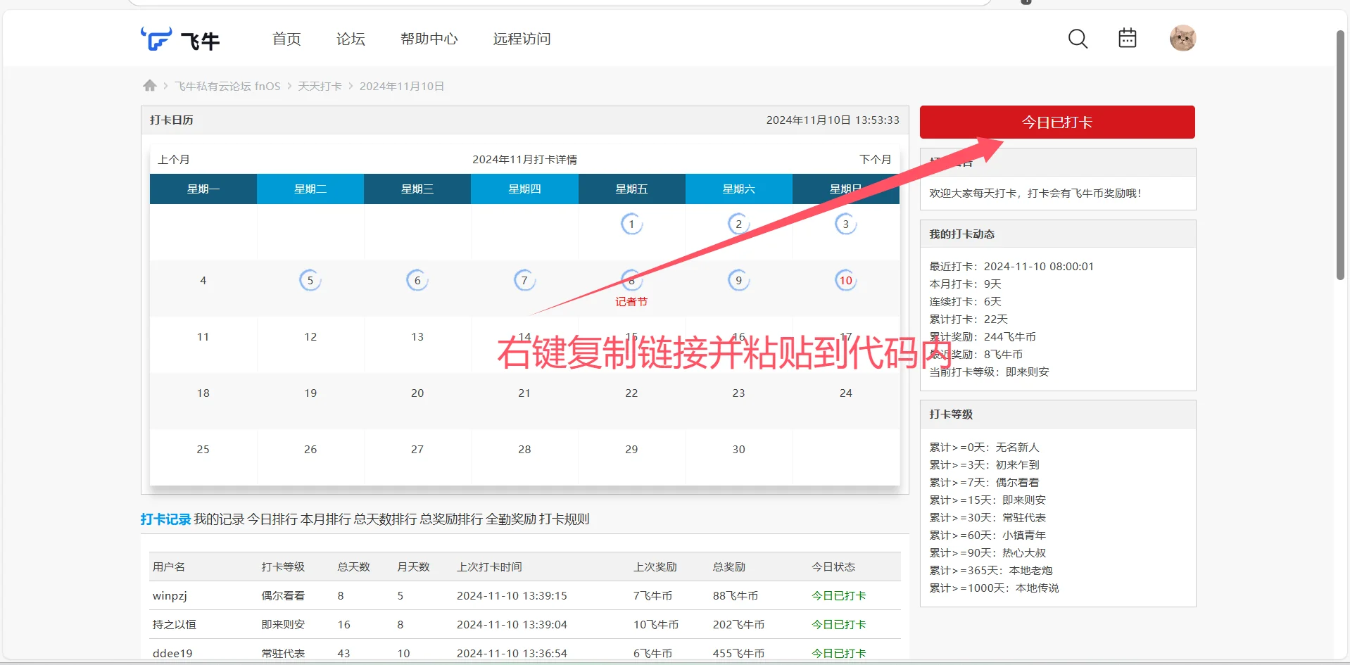Click 最近打卡 time 2024-11-10 08:00:01

[1039, 267]
